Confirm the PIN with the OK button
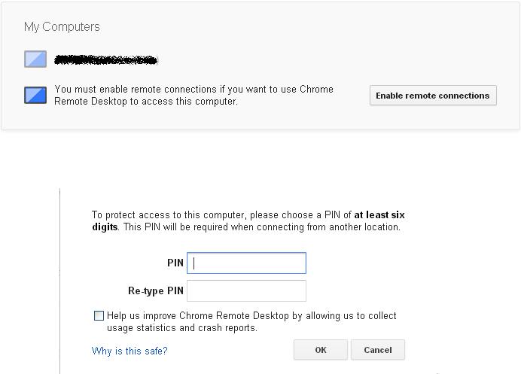The image size is (521, 374). coord(321,350)
